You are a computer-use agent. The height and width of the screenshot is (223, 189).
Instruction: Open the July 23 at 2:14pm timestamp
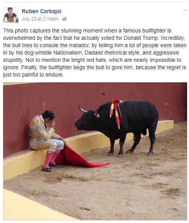[x=40, y=19]
